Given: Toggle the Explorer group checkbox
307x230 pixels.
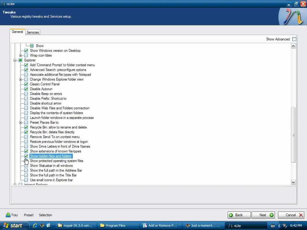Looking at the screenshot, I should tap(20, 60).
